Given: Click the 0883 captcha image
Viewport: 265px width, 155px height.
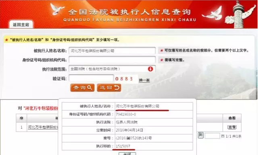Looking at the screenshot, I should (124, 79).
